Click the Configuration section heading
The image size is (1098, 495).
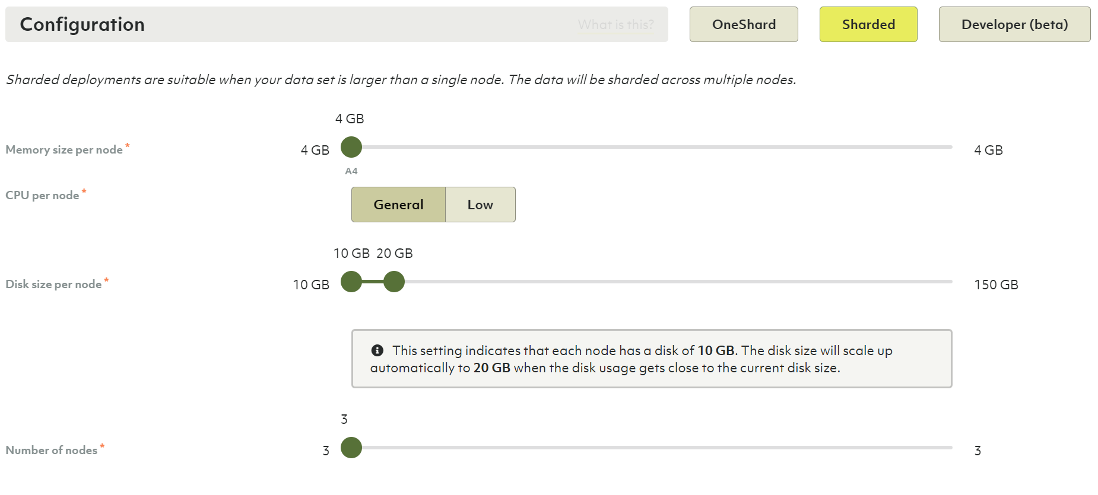82,24
